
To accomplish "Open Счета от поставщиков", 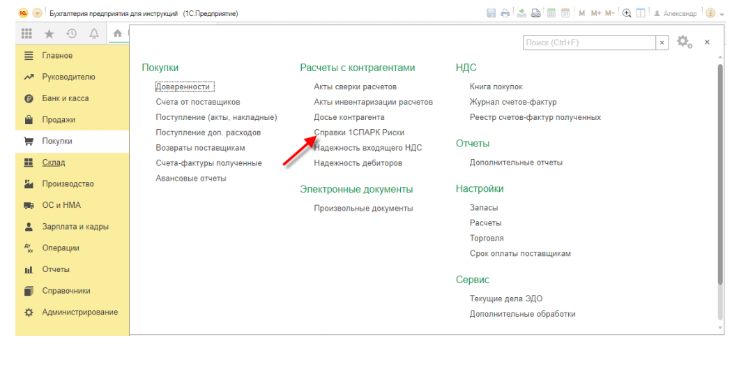I will point(198,102).
